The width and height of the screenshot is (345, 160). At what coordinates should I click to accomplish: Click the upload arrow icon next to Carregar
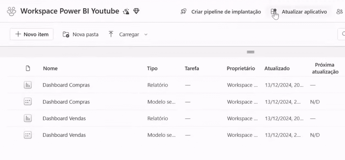pyautogui.click(x=111, y=34)
